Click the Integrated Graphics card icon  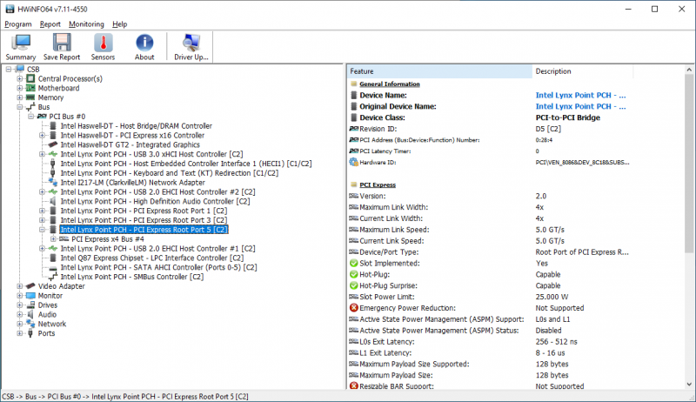53,144
